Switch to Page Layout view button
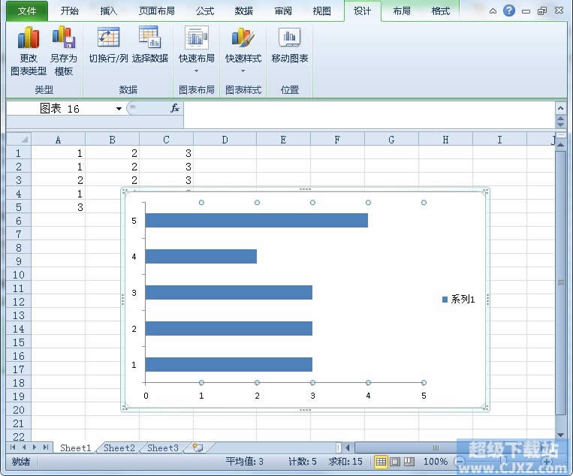573x476 pixels. coord(395,461)
